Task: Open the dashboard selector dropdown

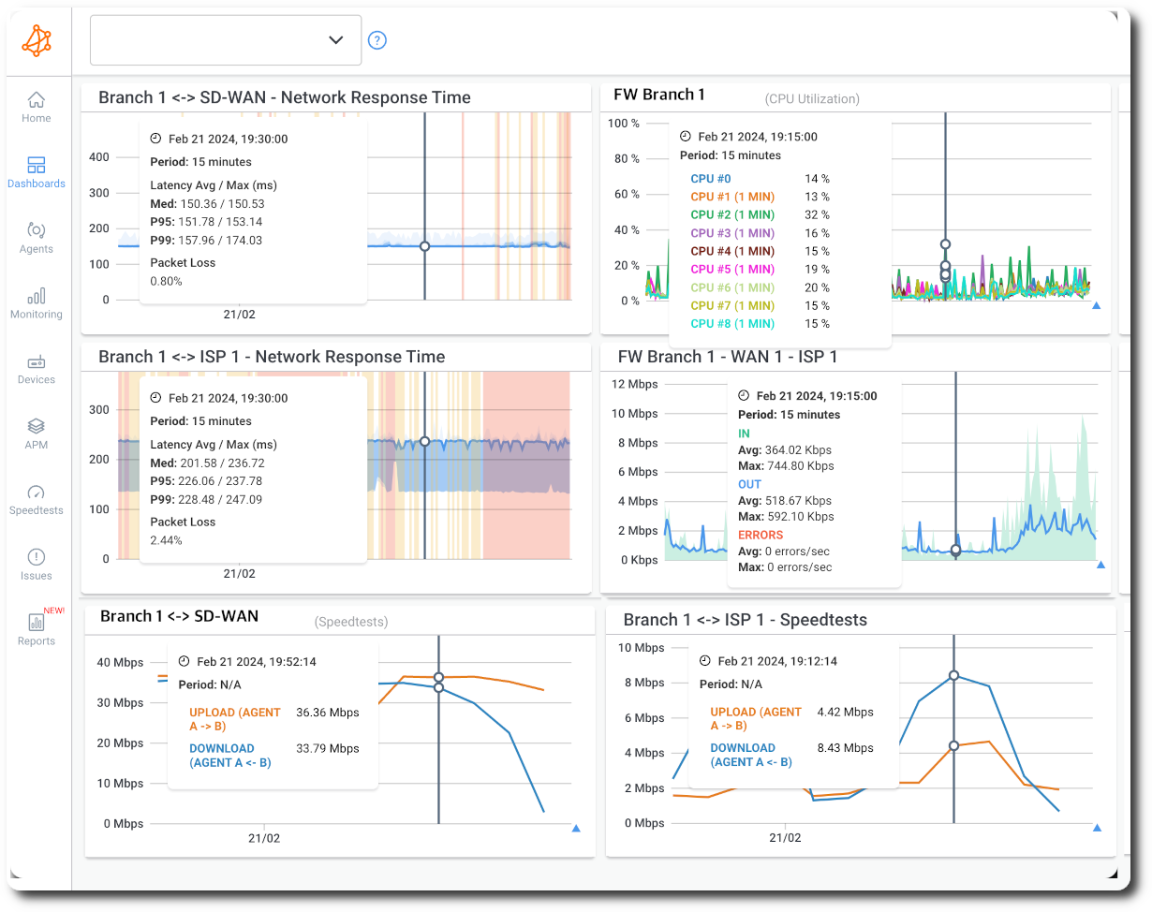Action: [225, 40]
